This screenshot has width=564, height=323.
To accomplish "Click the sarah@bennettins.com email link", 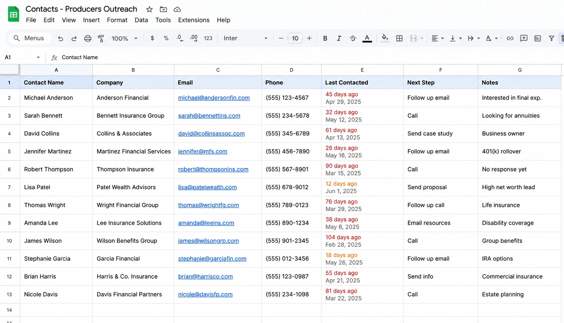I will (x=209, y=116).
